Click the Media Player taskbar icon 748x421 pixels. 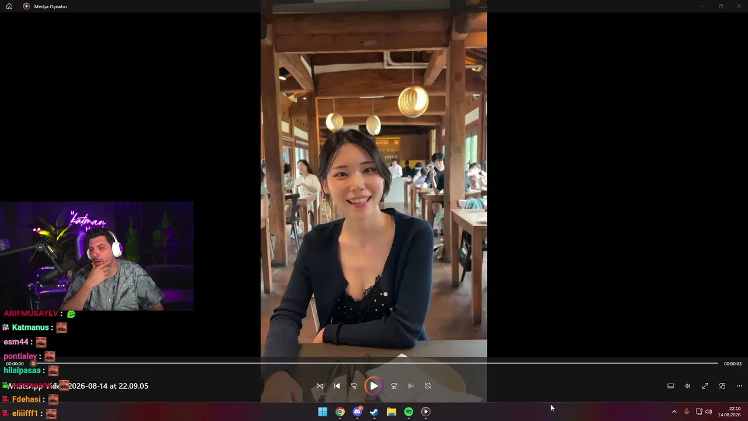(425, 412)
